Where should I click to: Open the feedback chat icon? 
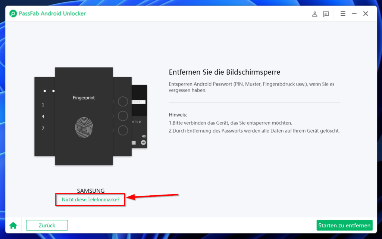pos(326,14)
